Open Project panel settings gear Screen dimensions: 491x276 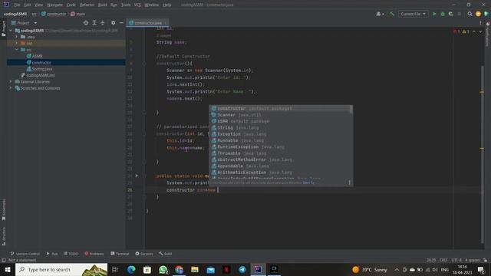[113, 23]
